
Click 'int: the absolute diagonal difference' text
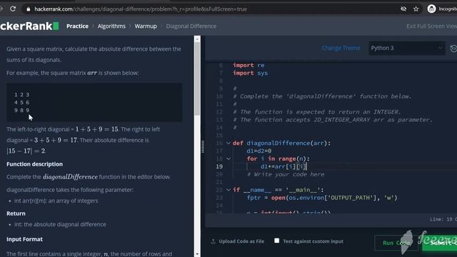[60, 224]
